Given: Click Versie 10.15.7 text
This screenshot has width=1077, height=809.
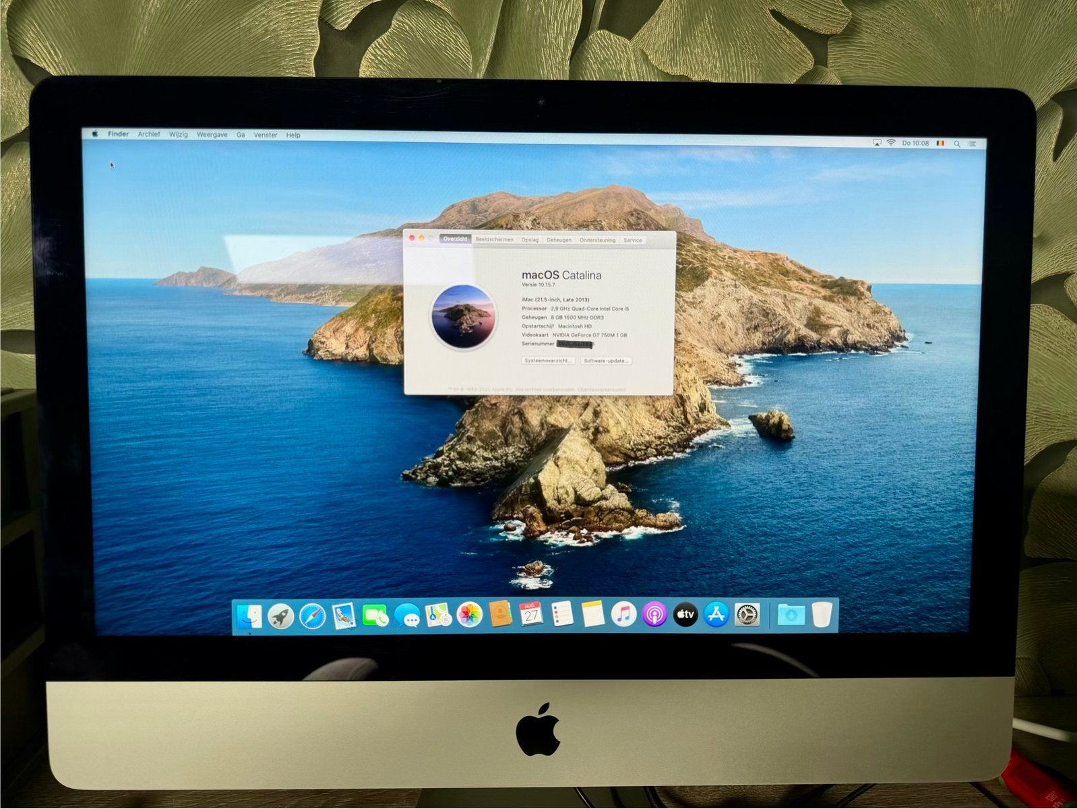Looking at the screenshot, I should pyautogui.click(x=538, y=284).
